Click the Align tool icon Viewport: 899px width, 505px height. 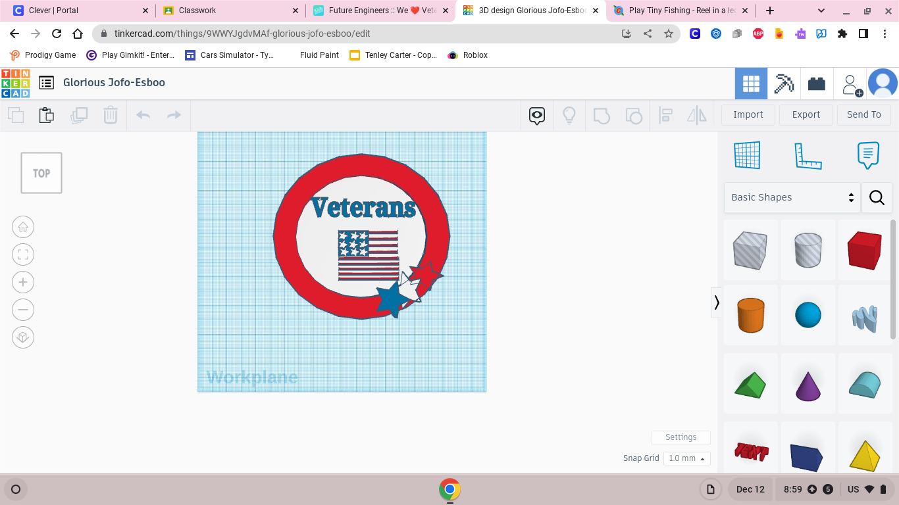pyautogui.click(x=665, y=116)
